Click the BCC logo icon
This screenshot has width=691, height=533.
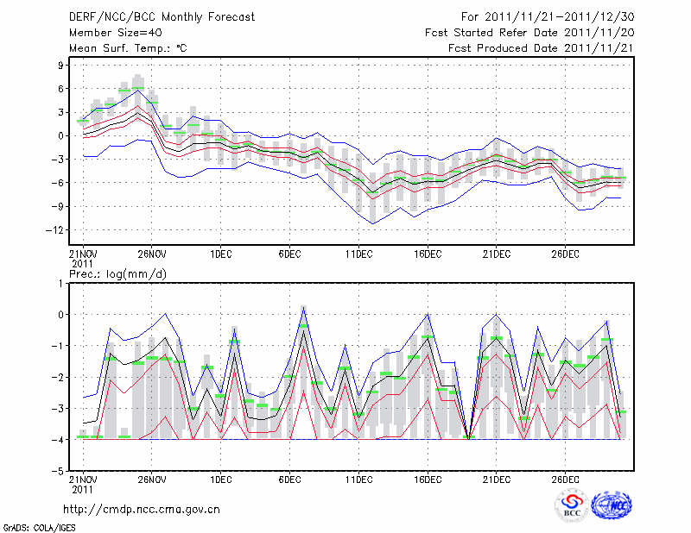click(572, 505)
